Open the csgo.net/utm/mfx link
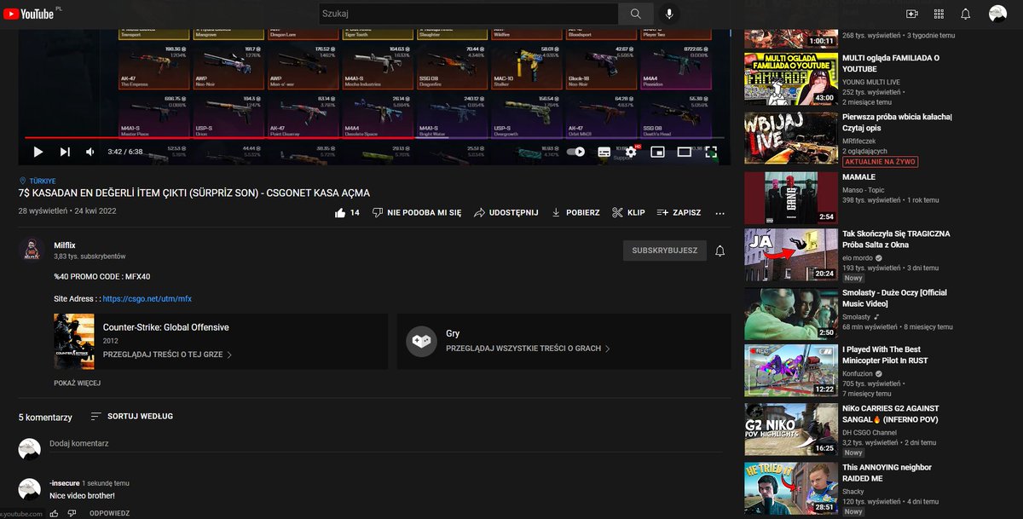 (147, 299)
